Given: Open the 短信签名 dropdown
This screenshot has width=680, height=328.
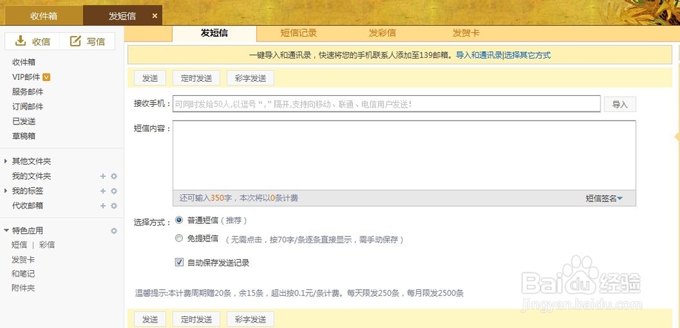Looking at the screenshot, I should pos(604,198).
